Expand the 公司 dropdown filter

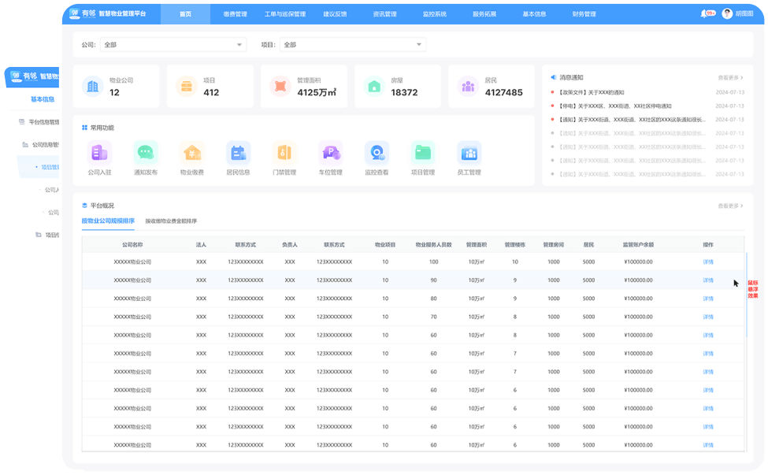(x=173, y=45)
